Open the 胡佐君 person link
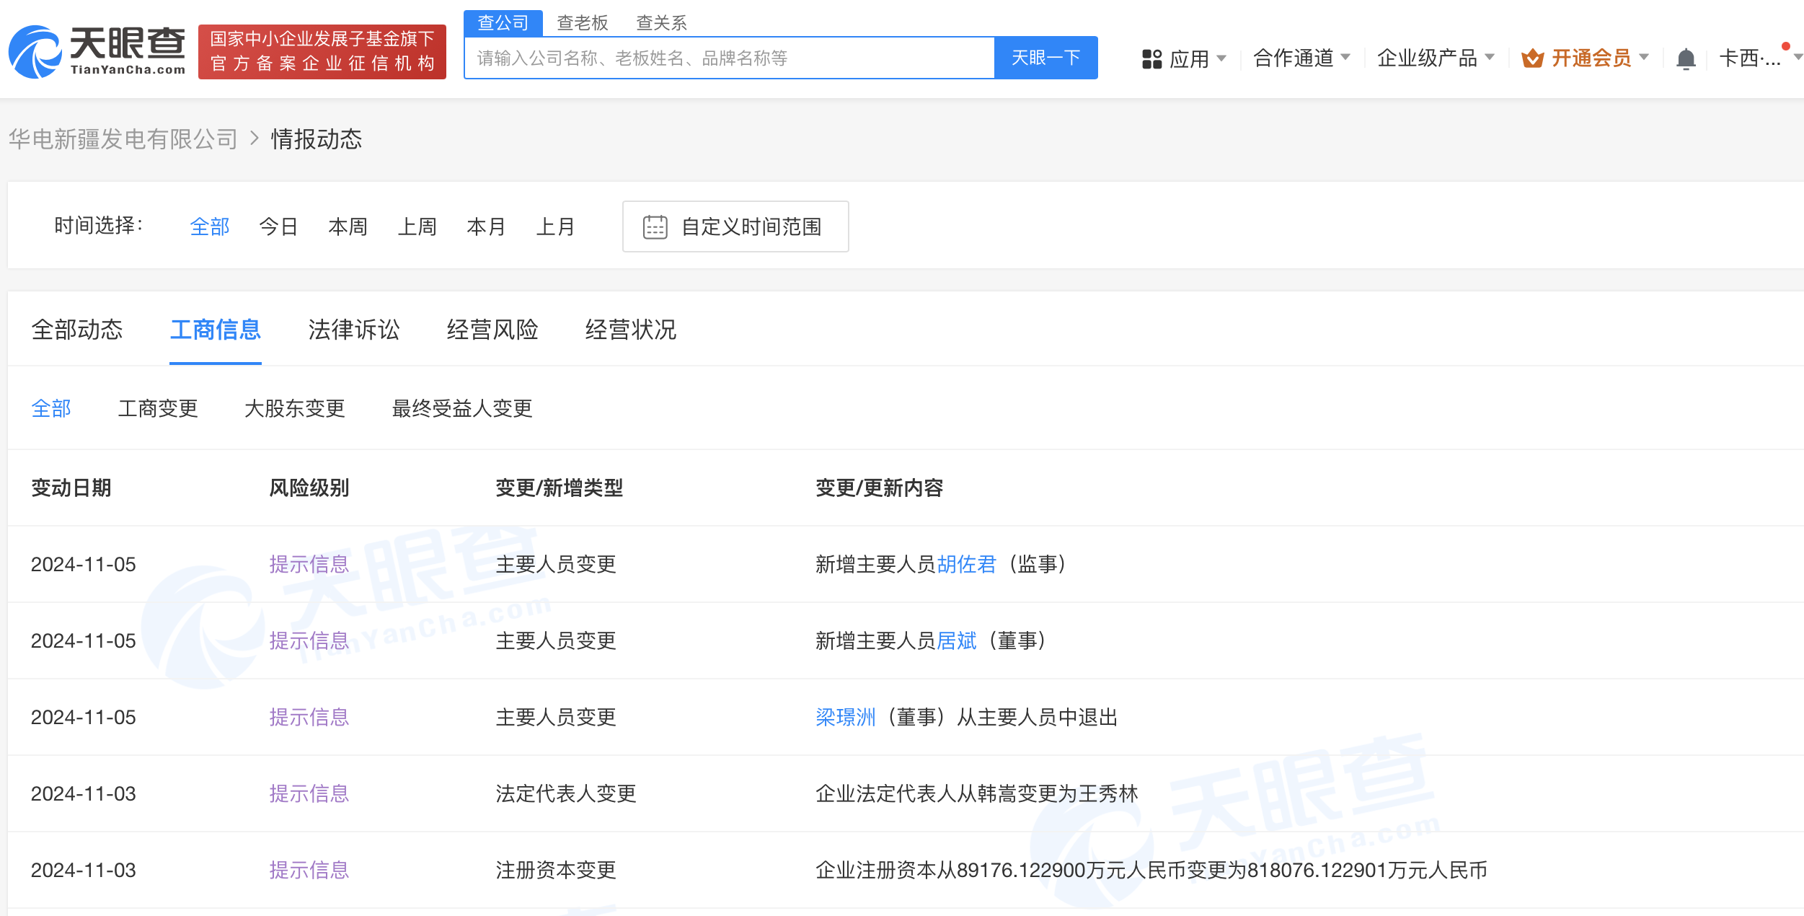Viewport: 1804px width, 916px height. click(965, 564)
